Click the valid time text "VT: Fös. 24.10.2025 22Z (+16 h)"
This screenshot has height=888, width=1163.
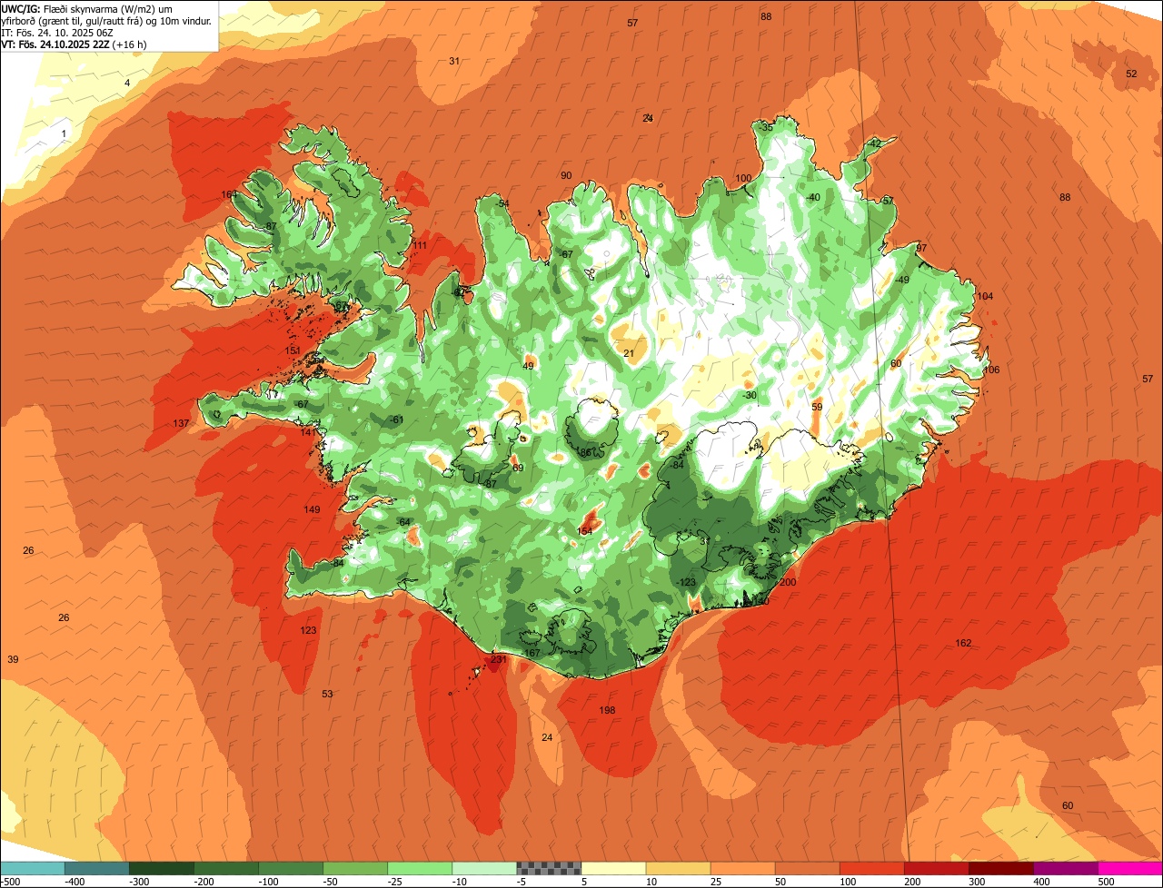[x=75, y=44]
